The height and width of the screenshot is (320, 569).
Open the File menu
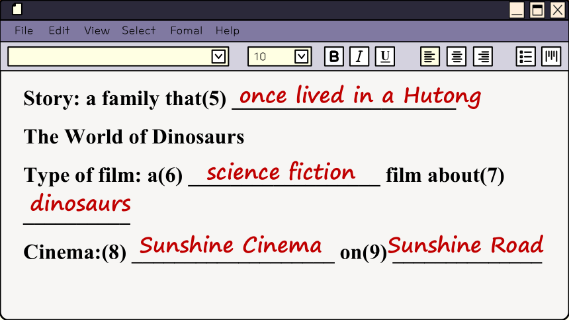pyautogui.click(x=24, y=30)
